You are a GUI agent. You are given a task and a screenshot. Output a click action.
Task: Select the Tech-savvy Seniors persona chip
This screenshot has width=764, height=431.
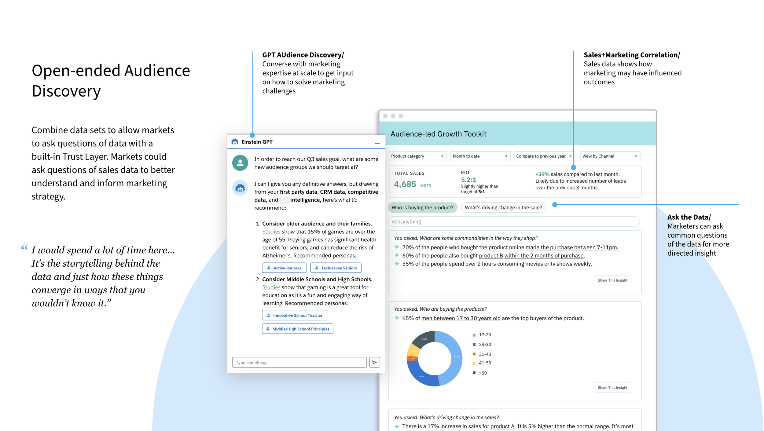click(x=336, y=268)
